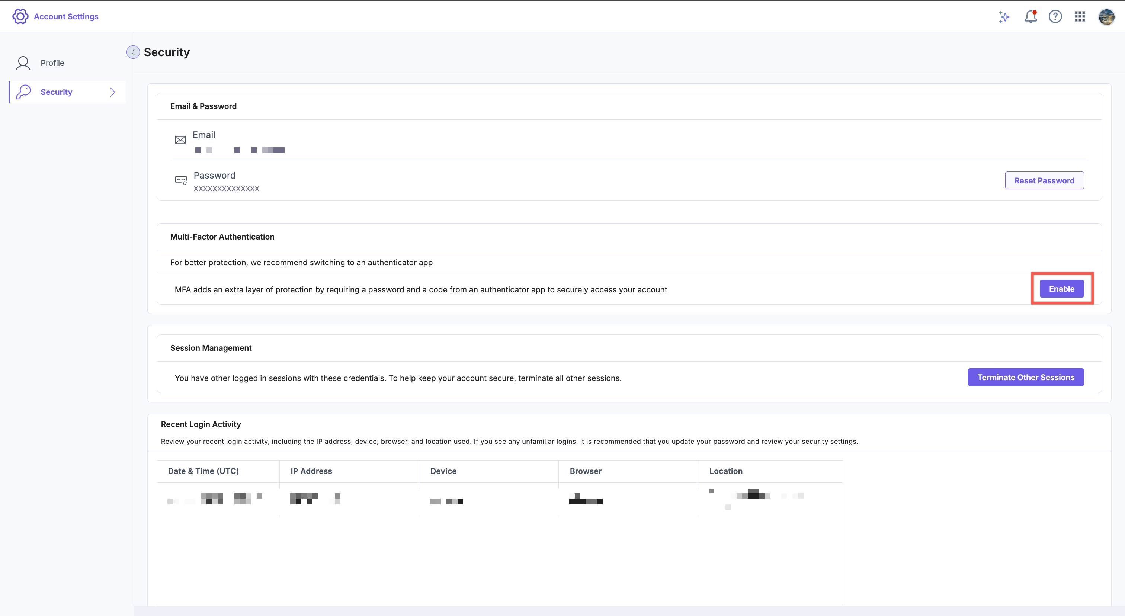Click the Profile person icon
Viewport: 1125px width, 616px height.
(23, 63)
